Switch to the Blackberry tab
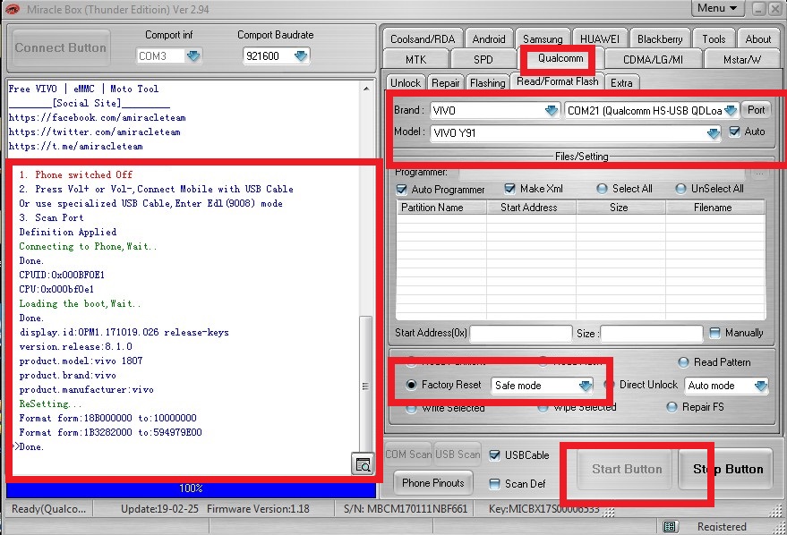Screen dimensions: 787x535 click(660, 39)
